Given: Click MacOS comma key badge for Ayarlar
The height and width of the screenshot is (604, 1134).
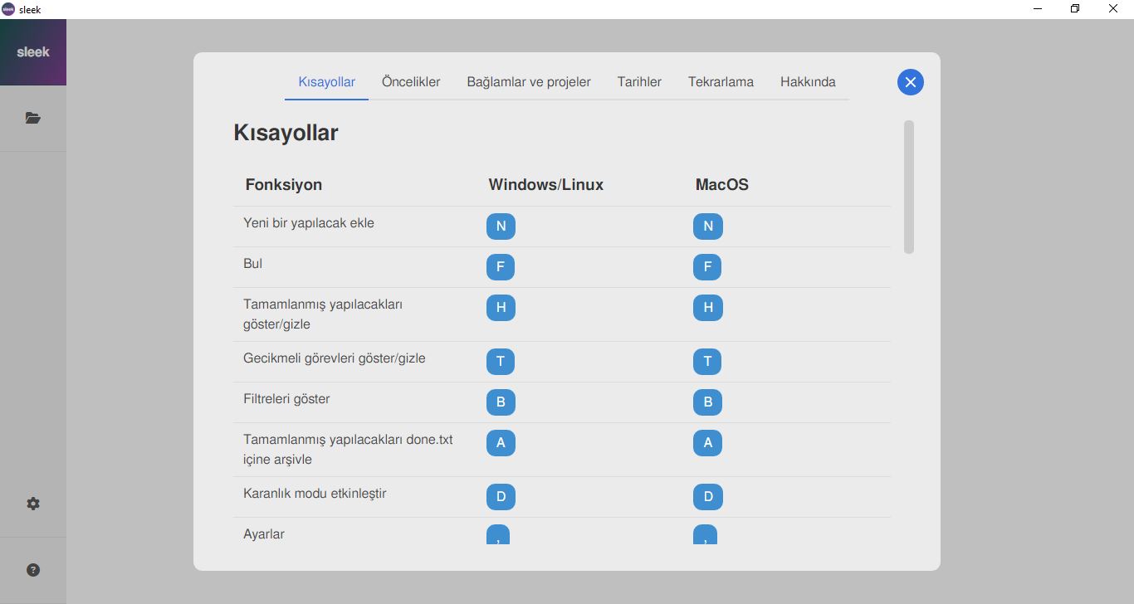Looking at the screenshot, I should click(705, 534).
